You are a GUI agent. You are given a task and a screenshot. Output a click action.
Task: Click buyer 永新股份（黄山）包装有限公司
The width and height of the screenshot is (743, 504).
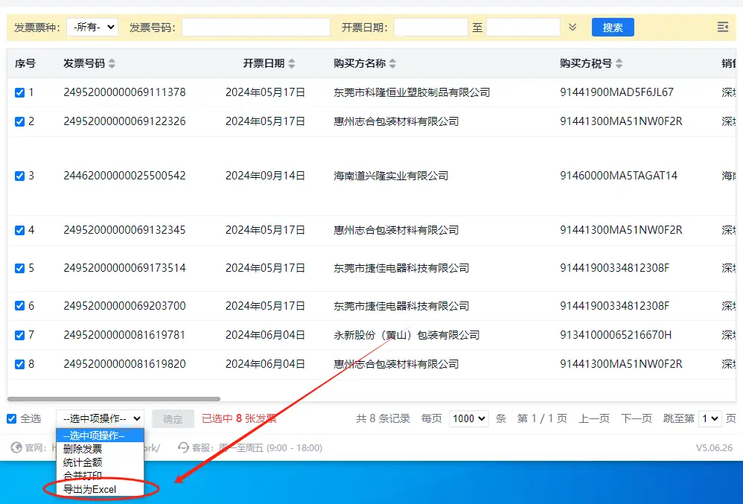(406, 336)
